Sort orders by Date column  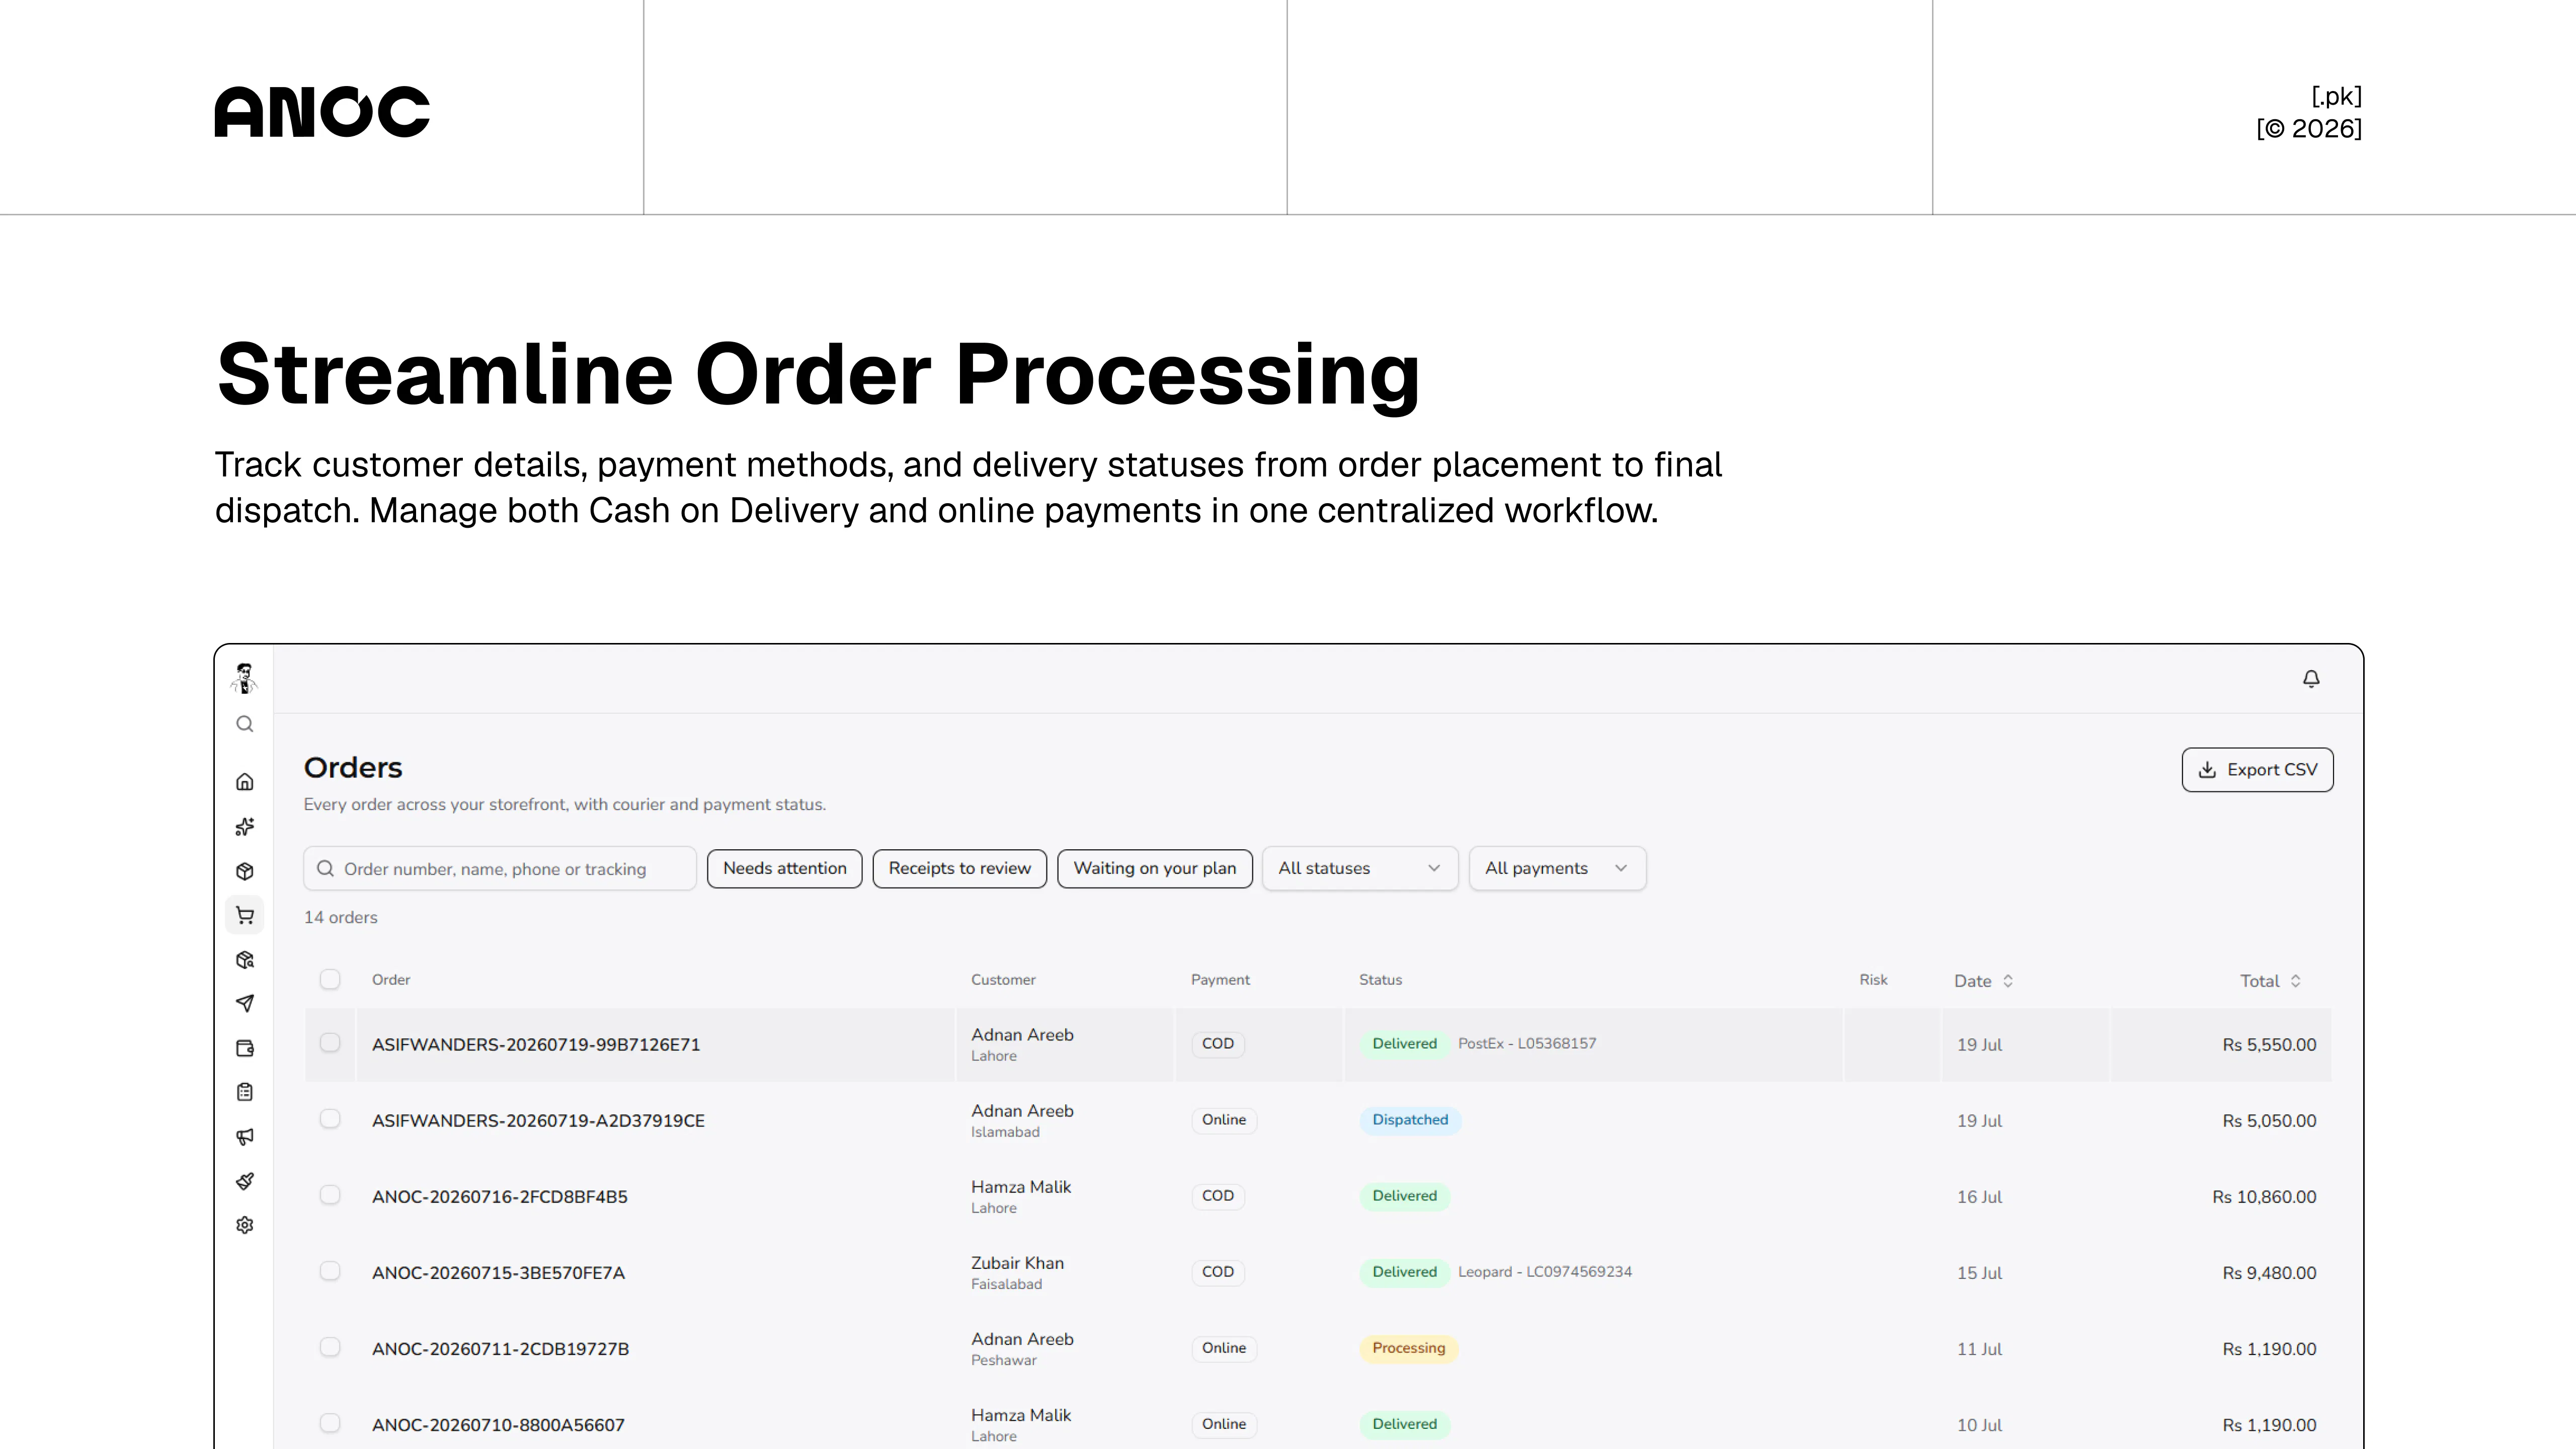tap(1984, 981)
